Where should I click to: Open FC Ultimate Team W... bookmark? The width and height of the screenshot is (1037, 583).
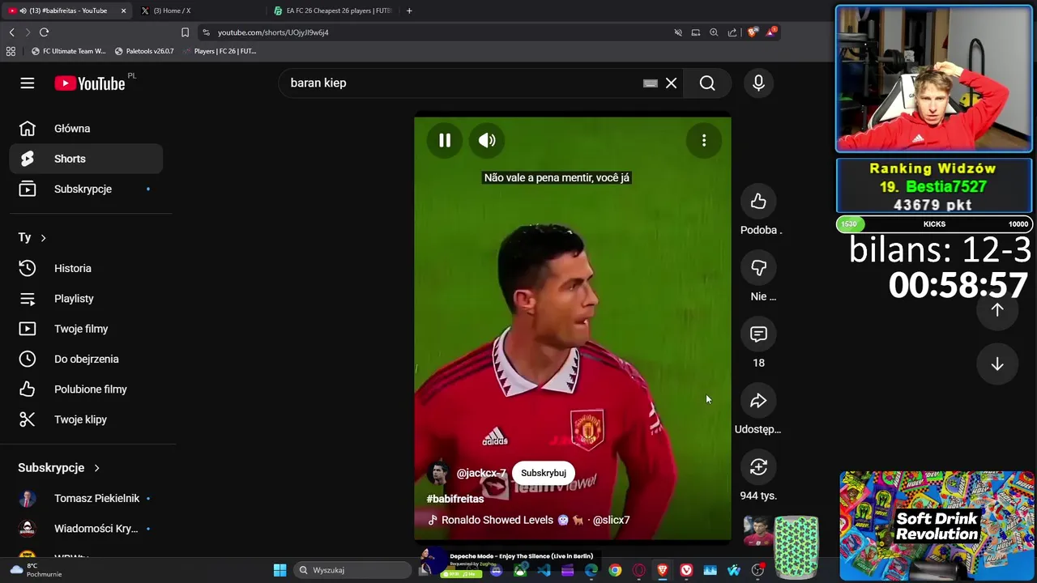[x=68, y=51]
